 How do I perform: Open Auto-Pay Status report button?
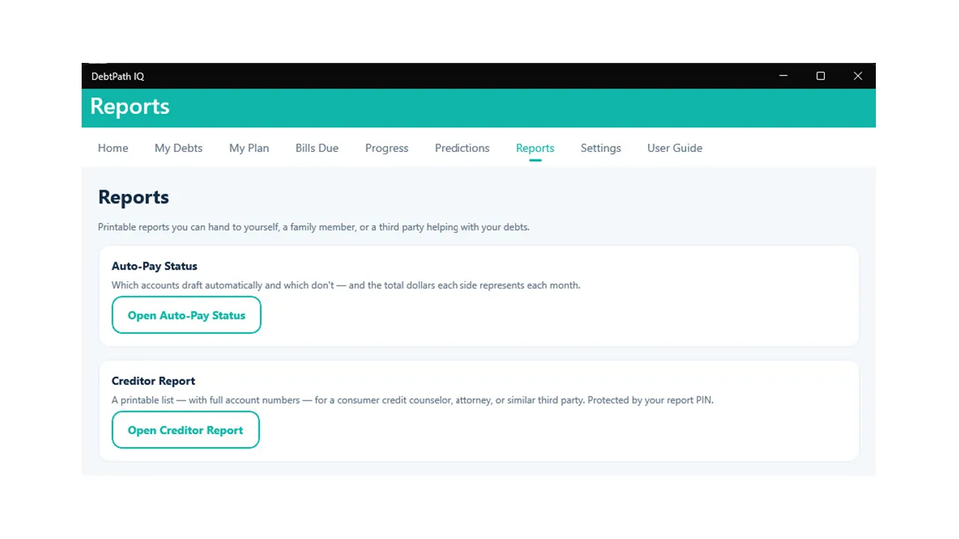click(187, 315)
